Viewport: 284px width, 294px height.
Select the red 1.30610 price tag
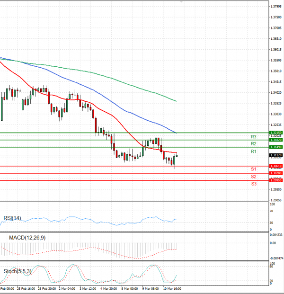[x=276, y=166]
